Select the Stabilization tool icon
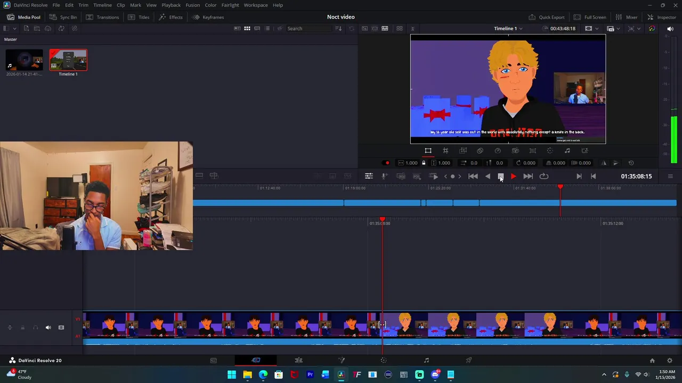This screenshot has width=682, height=383. (515, 151)
